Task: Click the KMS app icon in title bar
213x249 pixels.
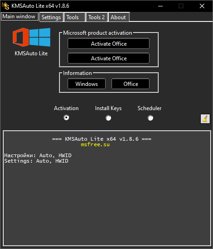Action: coord(5,6)
